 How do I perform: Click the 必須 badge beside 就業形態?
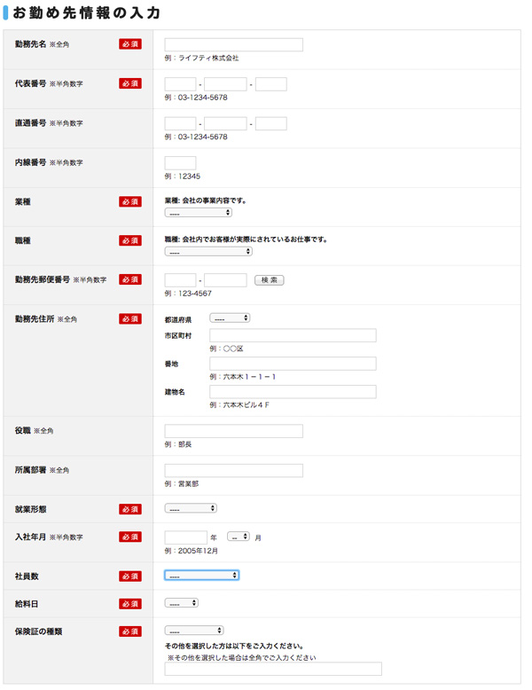pos(130,509)
